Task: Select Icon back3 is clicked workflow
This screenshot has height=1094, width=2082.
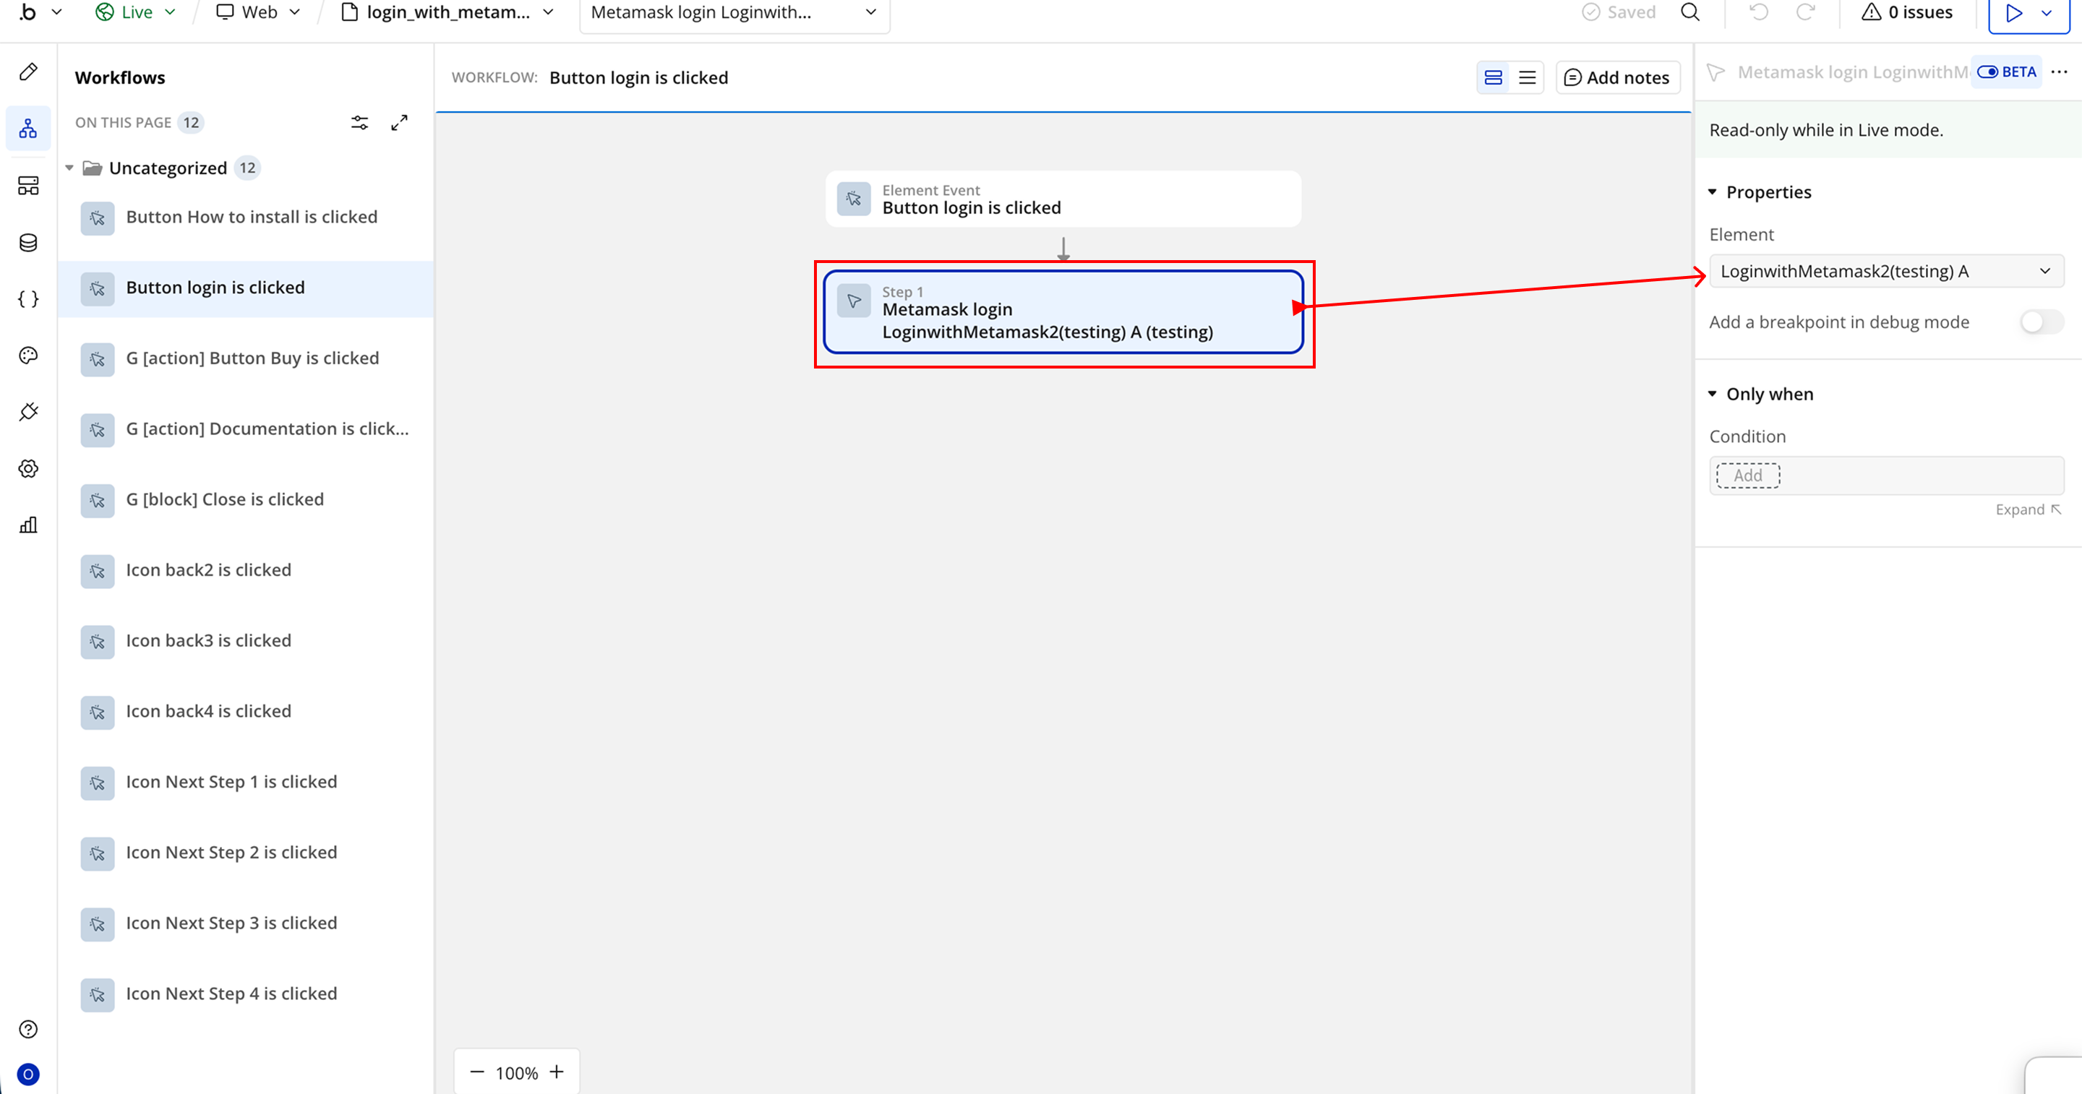Action: click(208, 641)
